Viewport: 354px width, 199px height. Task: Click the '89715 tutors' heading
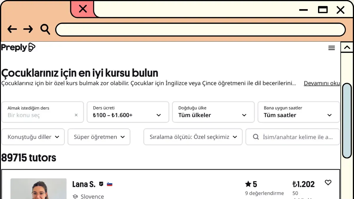click(29, 158)
